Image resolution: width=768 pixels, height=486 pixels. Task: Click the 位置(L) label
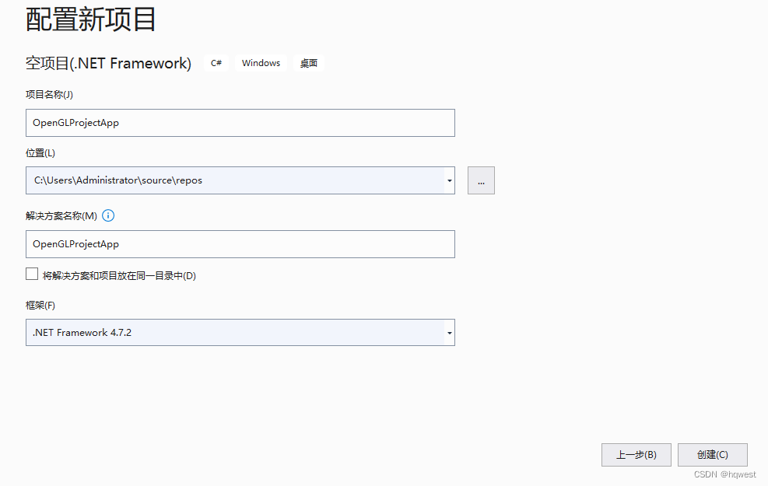pyautogui.click(x=40, y=153)
